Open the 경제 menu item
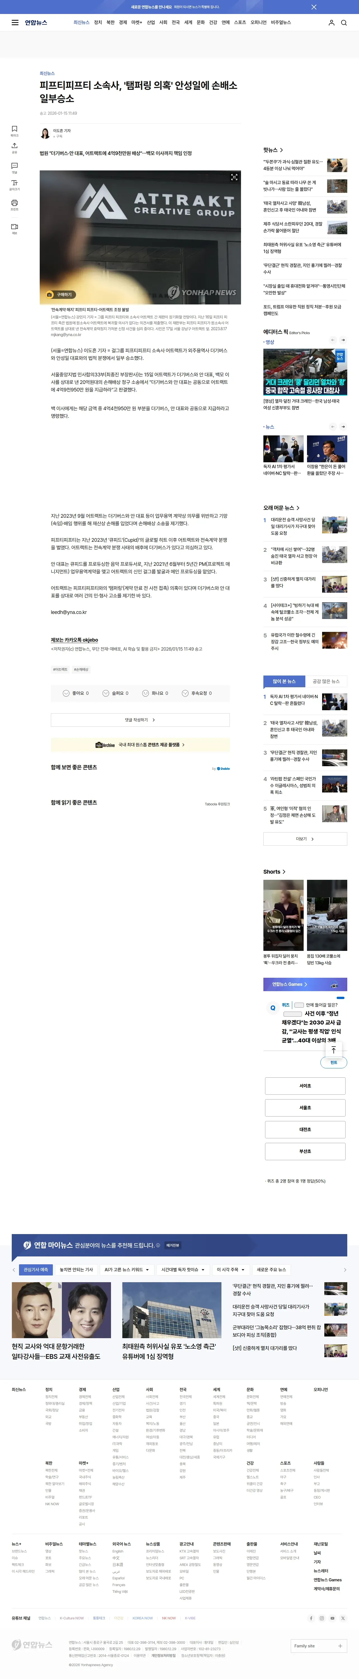The height and width of the screenshot is (1679, 359). point(122,23)
